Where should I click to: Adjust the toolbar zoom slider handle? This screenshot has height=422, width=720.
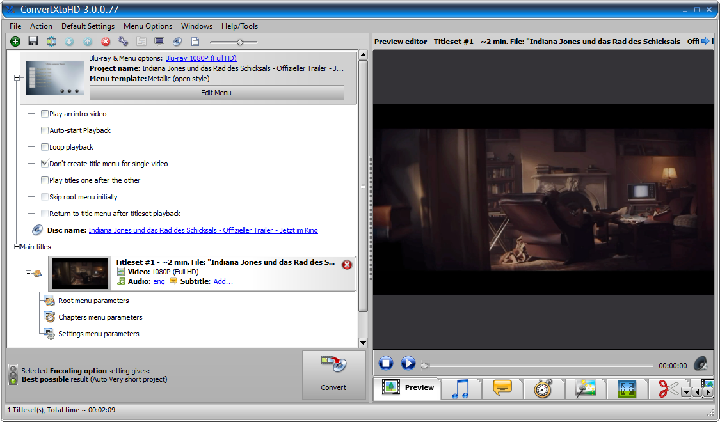[x=240, y=42]
